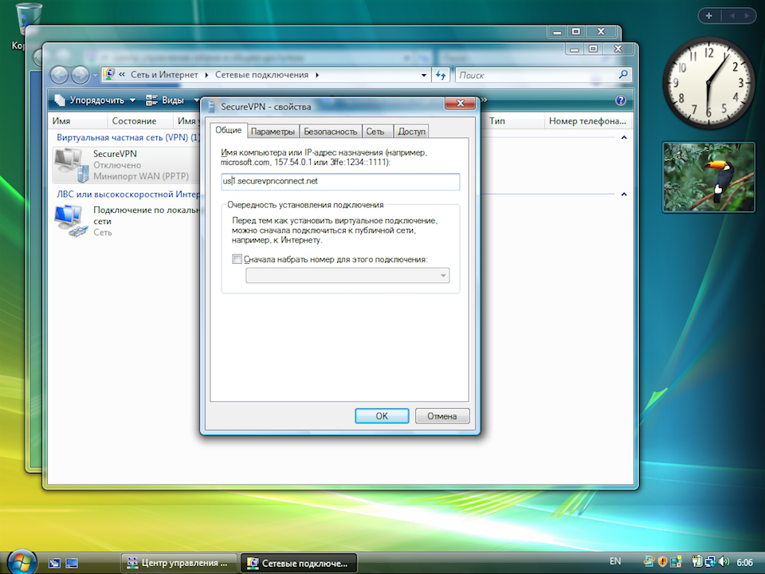Click the security shield tray icon

click(x=662, y=562)
